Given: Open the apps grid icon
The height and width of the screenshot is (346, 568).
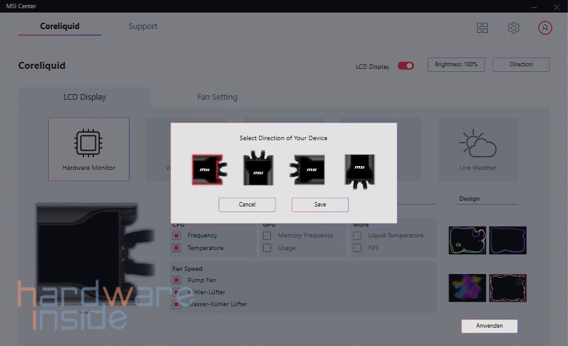Looking at the screenshot, I should (482, 28).
